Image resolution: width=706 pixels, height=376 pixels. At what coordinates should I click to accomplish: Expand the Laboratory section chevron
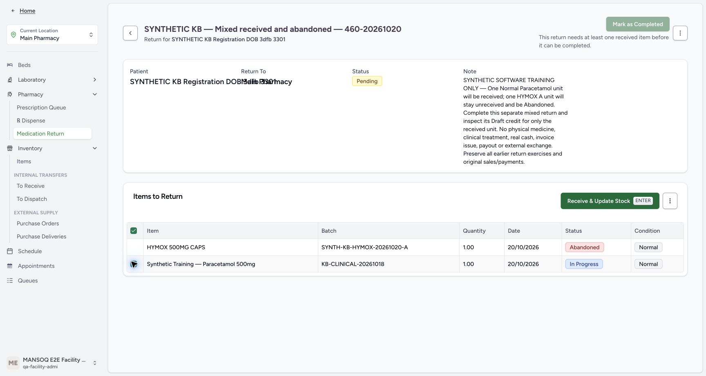pos(95,80)
